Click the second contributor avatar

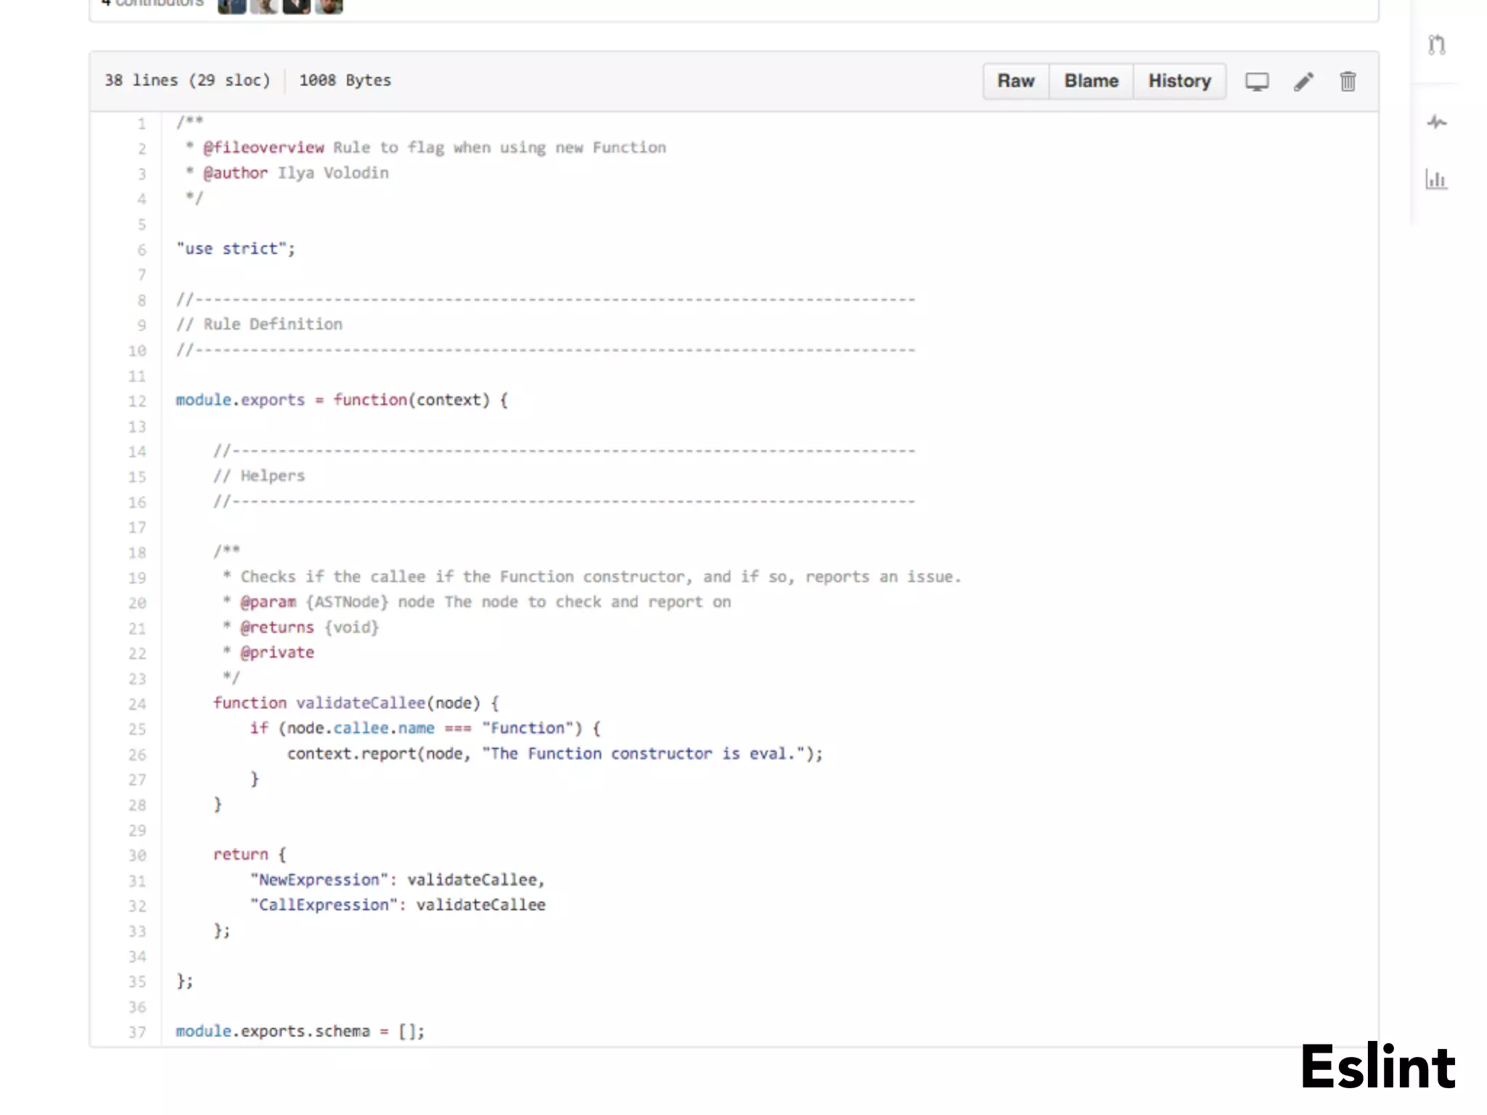pos(264,6)
